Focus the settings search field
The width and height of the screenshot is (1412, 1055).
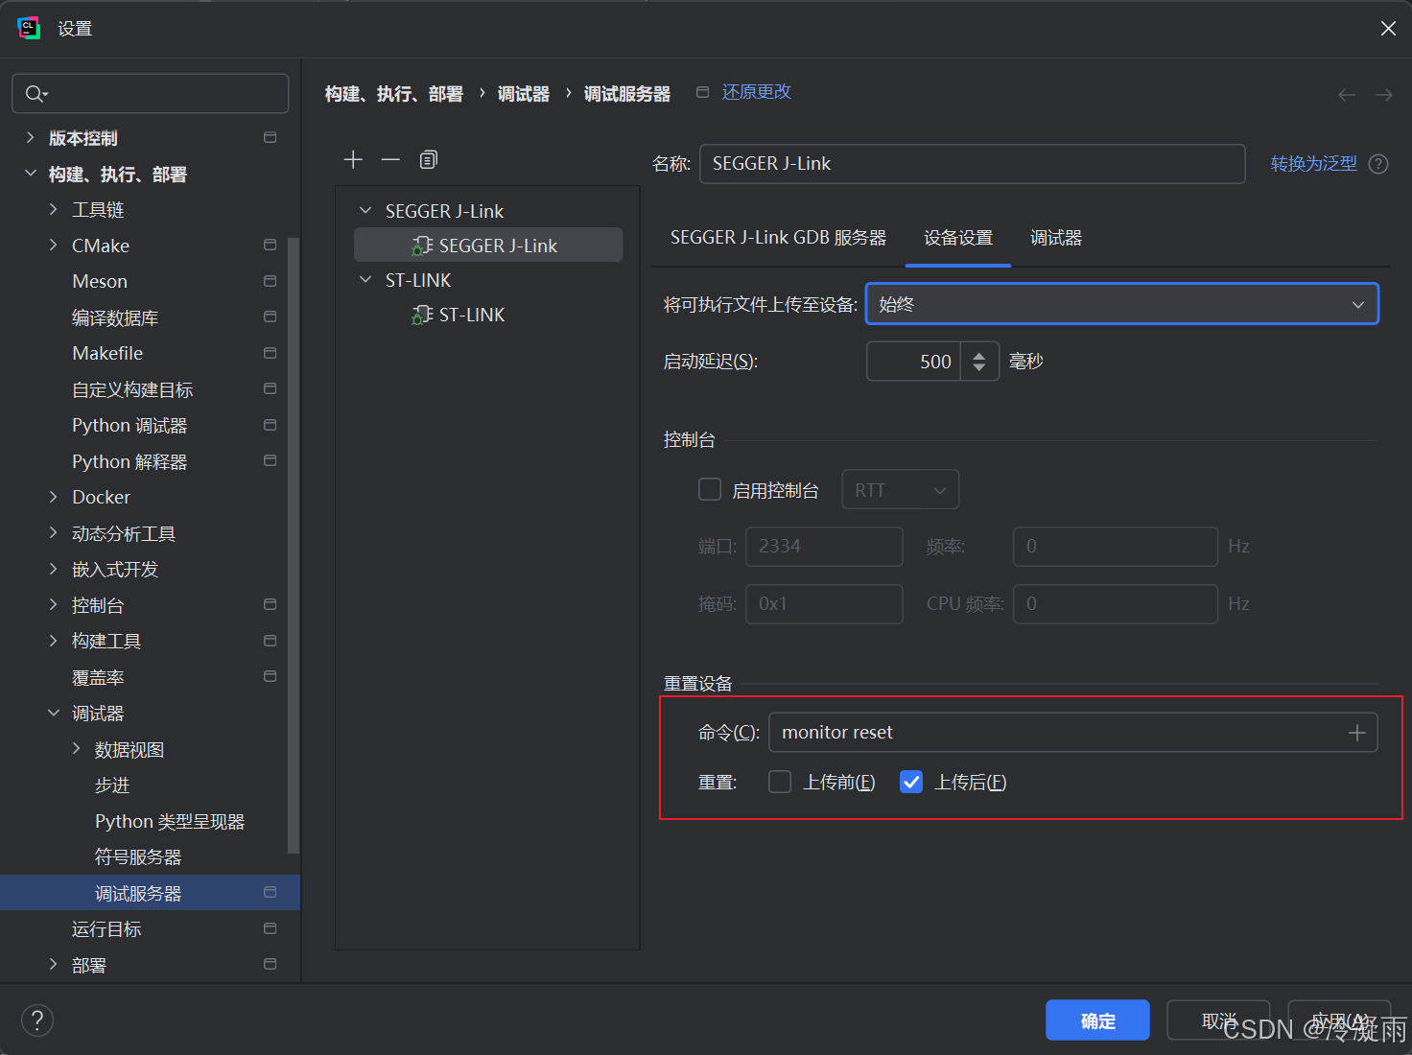pos(151,93)
